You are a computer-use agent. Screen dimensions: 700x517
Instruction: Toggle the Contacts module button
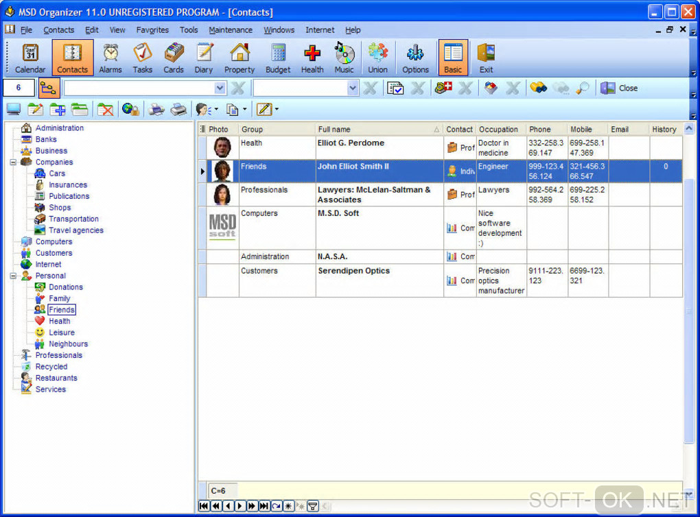[x=72, y=58]
